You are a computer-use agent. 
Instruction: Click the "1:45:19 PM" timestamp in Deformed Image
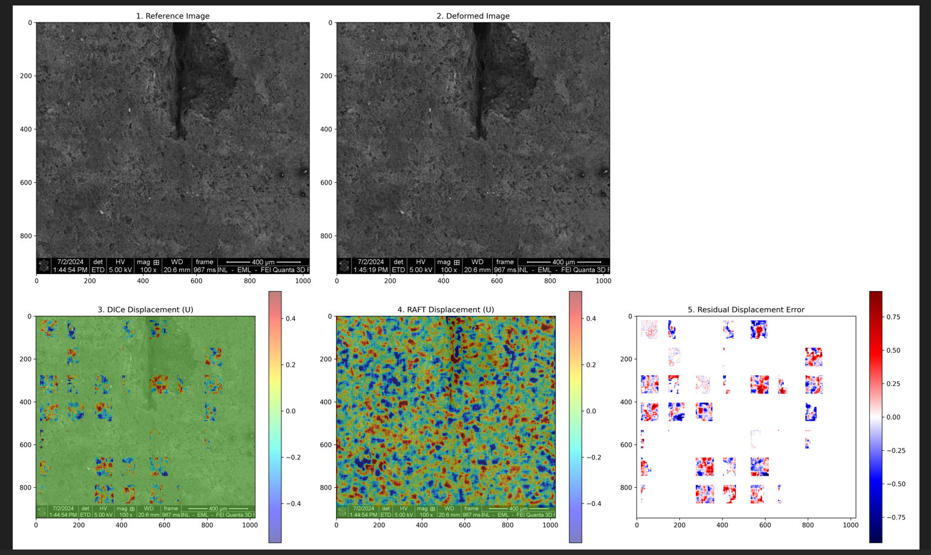tap(370, 270)
